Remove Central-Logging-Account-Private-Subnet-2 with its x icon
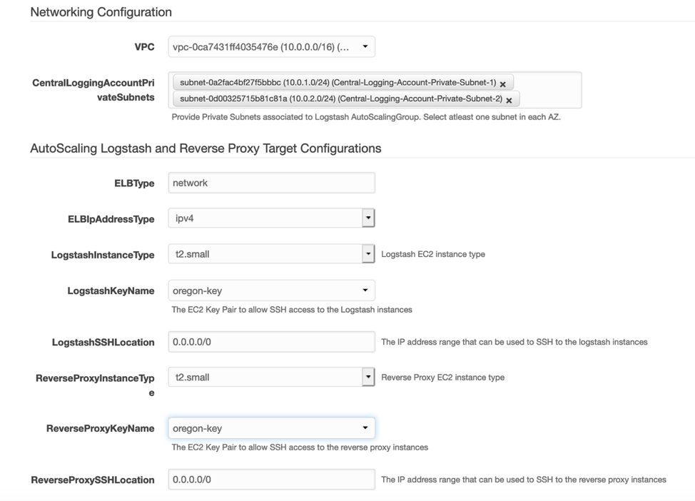This screenshot has width=695, height=501. tap(509, 99)
